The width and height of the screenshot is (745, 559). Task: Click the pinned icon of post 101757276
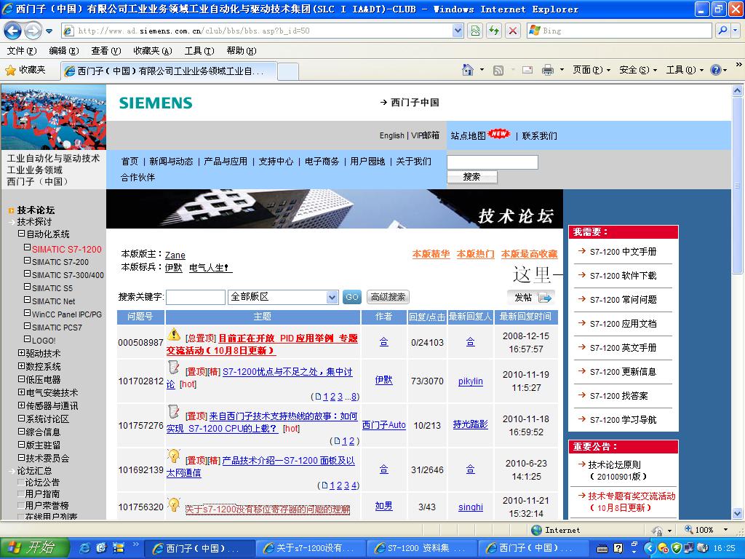(x=174, y=412)
